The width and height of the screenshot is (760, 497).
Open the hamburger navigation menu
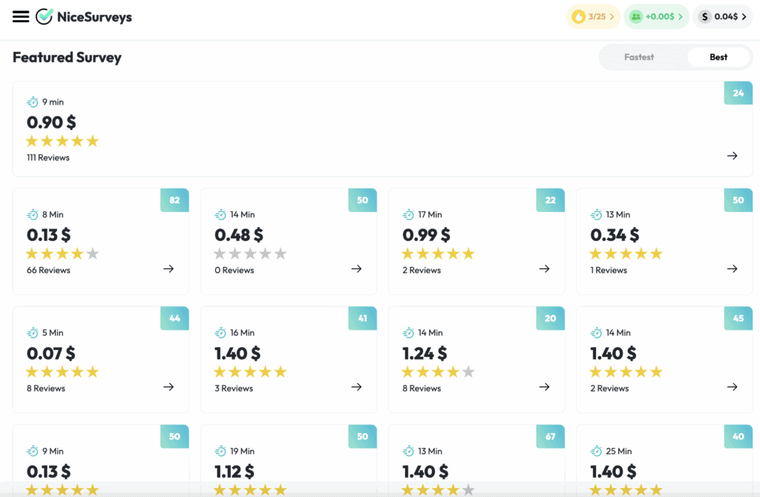tap(21, 16)
